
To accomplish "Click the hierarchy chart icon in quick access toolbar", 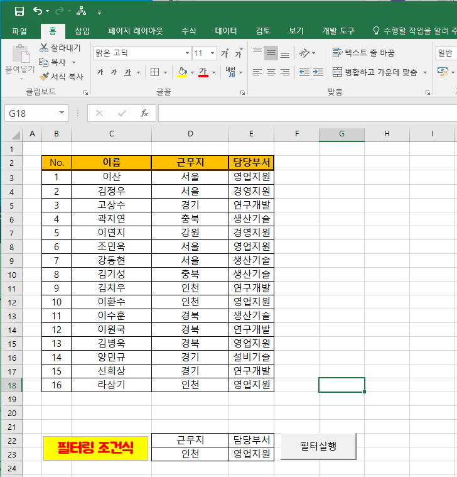I will pyautogui.click(x=81, y=11).
